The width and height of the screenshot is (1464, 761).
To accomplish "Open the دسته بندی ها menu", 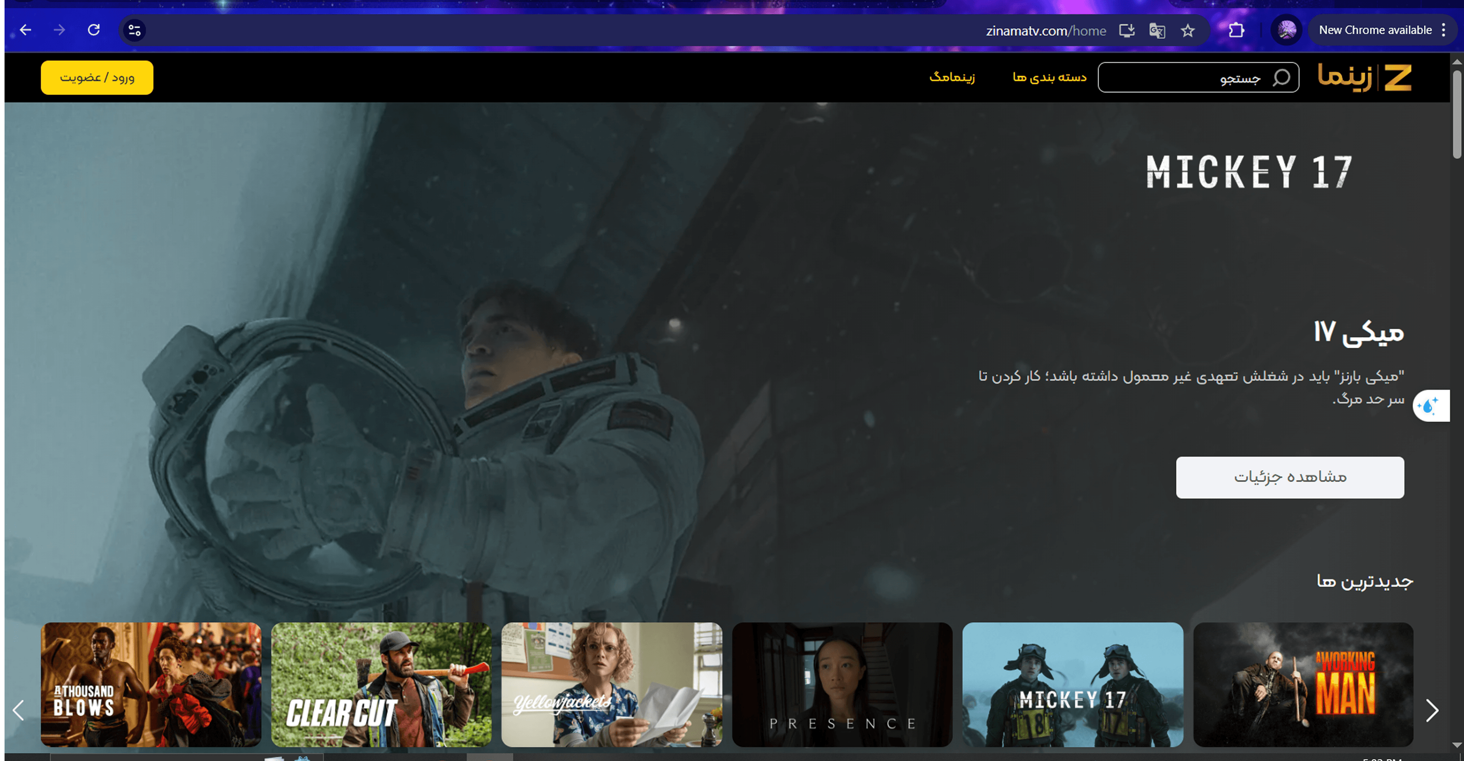I will pos(1049,77).
